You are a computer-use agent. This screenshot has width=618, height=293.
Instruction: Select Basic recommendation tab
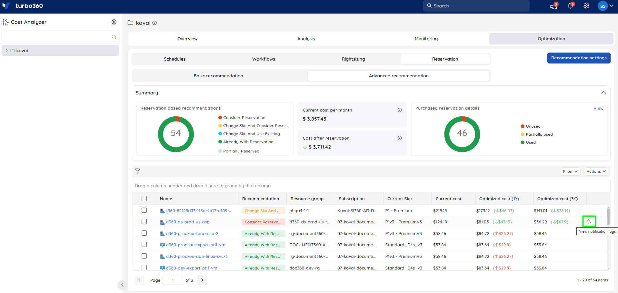pyautogui.click(x=218, y=76)
